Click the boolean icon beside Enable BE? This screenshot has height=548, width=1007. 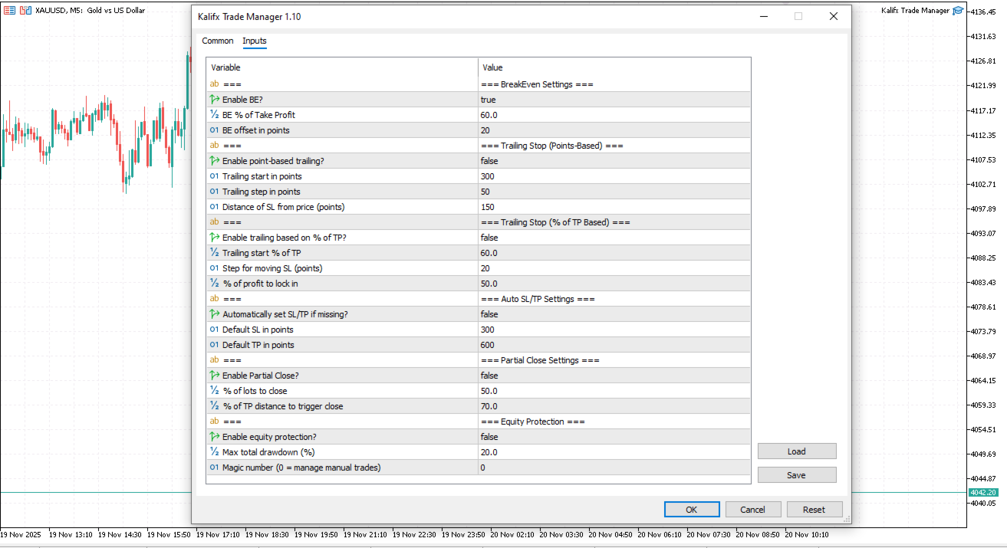pyautogui.click(x=215, y=100)
